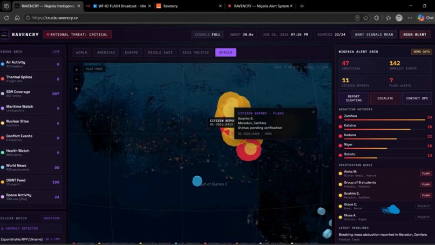Click the Escalate button
The height and width of the screenshot is (245, 435).
(x=385, y=98)
